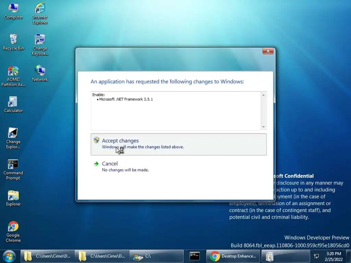Image resolution: width=351 pixels, height=263 pixels.
Task: Select the Explorer desktop shortcut
Action: [x=13, y=198]
